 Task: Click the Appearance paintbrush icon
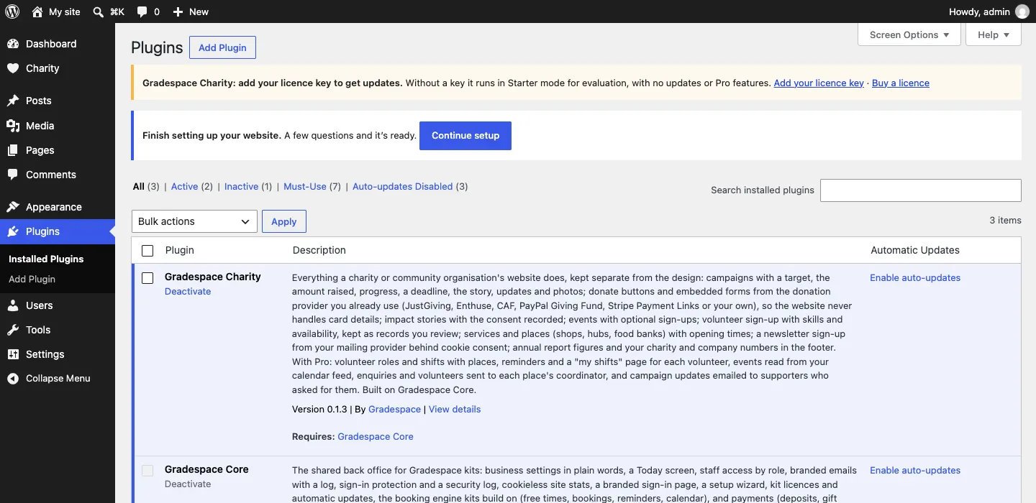coord(13,207)
